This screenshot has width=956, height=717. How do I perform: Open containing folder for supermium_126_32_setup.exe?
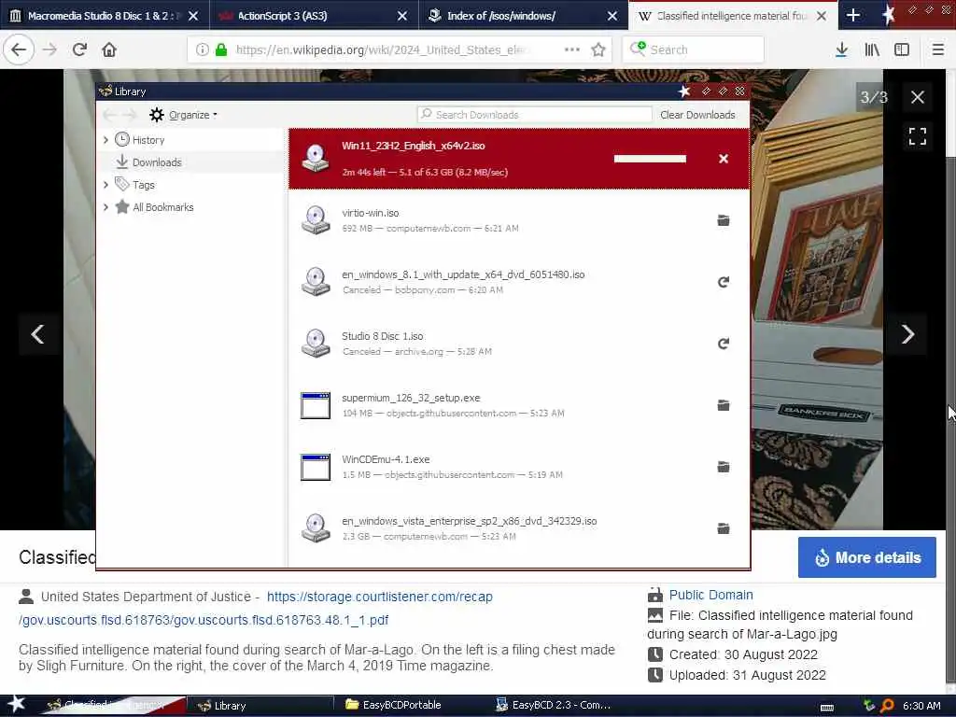coord(724,405)
